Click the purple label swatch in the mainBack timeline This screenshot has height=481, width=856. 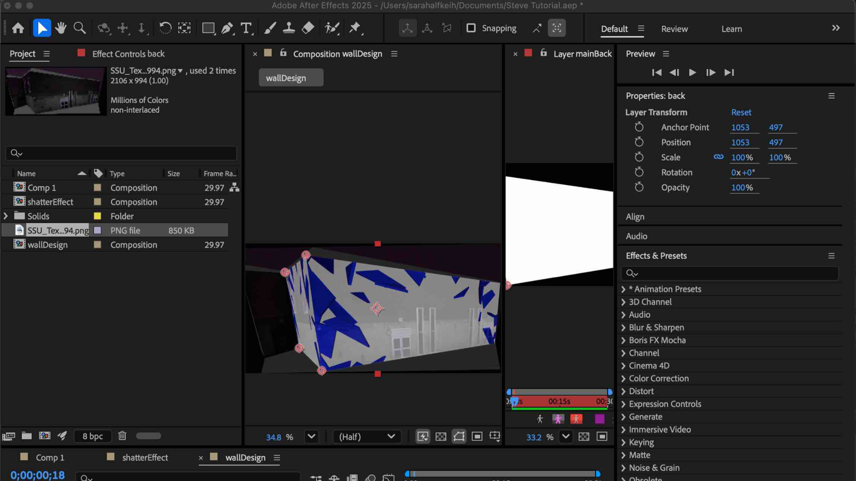(600, 419)
